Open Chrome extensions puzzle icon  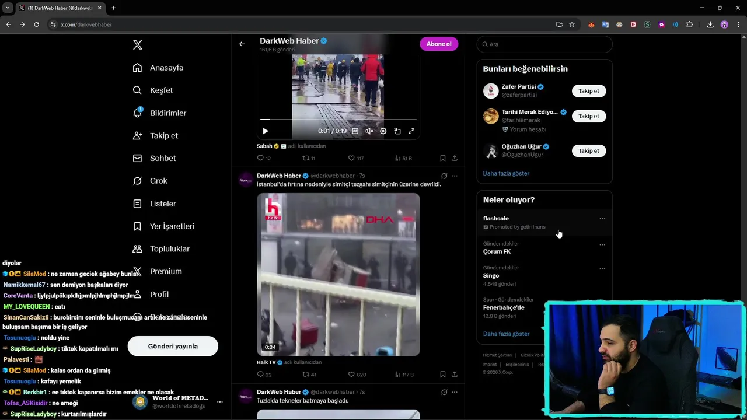point(690,24)
